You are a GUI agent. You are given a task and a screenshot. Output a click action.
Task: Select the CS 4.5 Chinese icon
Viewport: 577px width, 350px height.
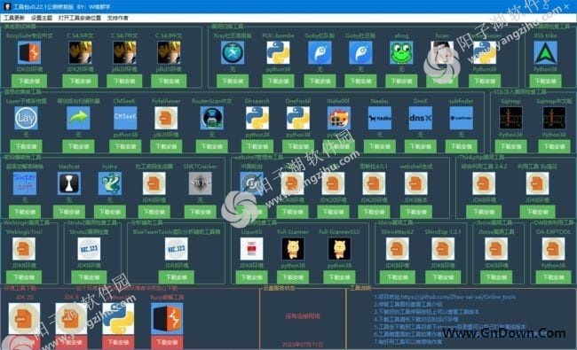(x=80, y=52)
